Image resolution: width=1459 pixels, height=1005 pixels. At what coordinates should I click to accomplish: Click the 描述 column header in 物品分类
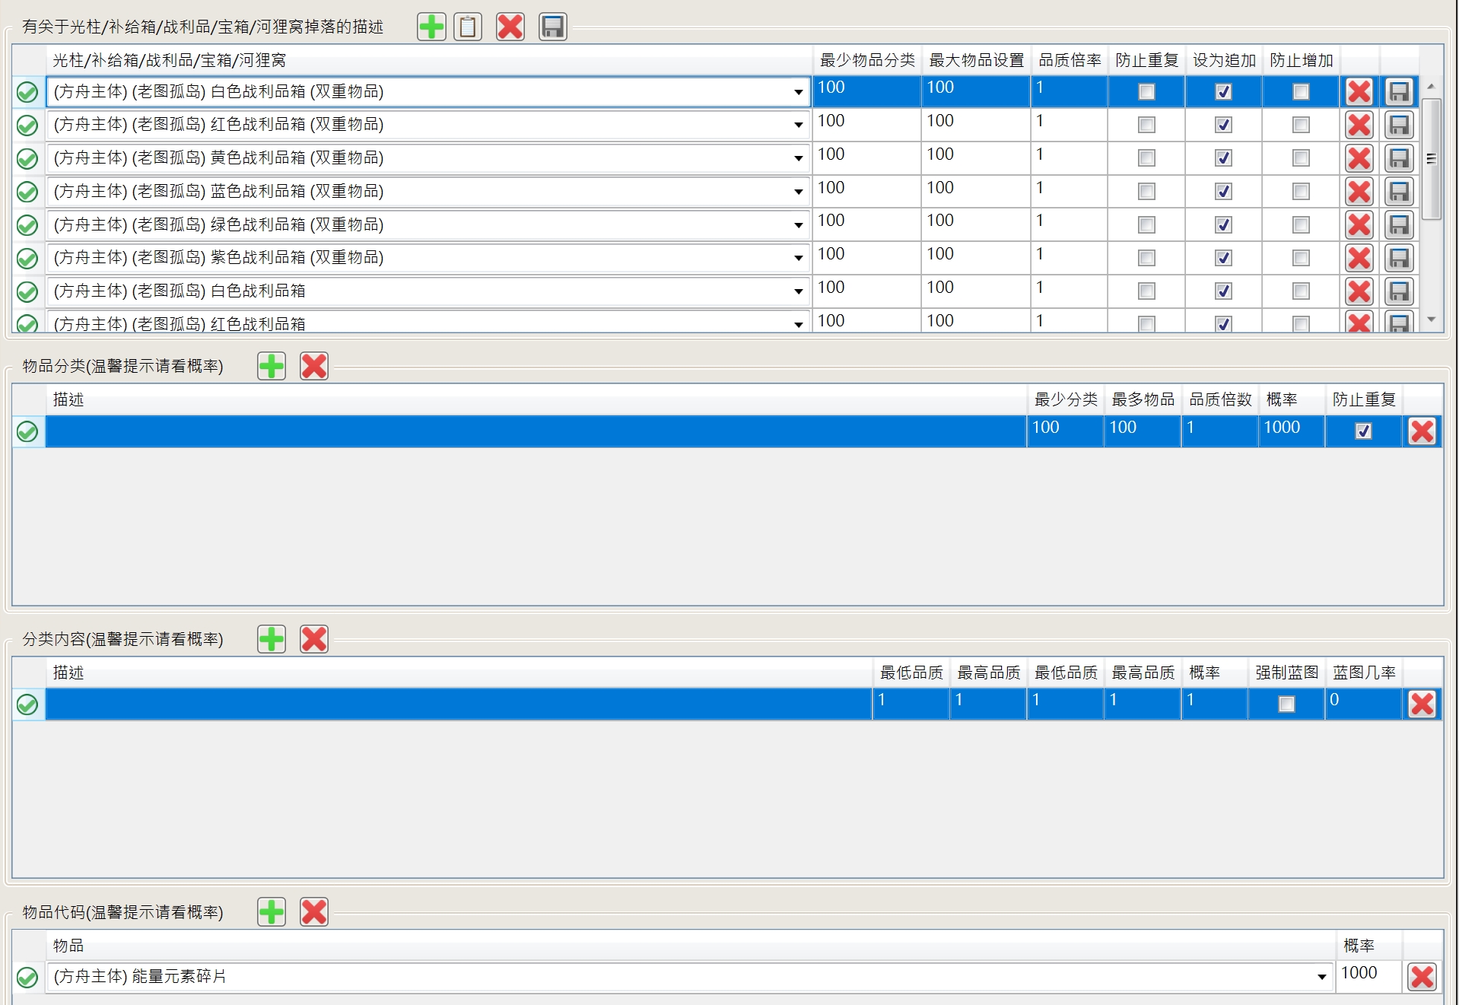tap(536, 399)
